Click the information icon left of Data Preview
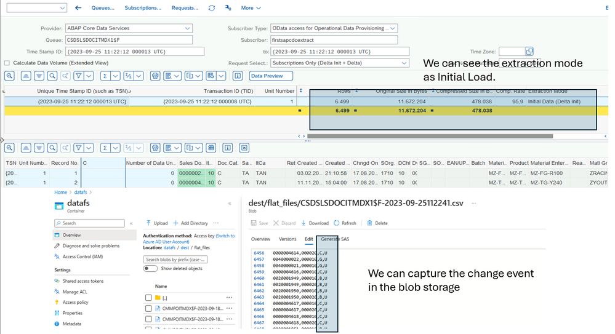Image resolution: width=615 pixels, height=334 pixels. (x=237, y=76)
